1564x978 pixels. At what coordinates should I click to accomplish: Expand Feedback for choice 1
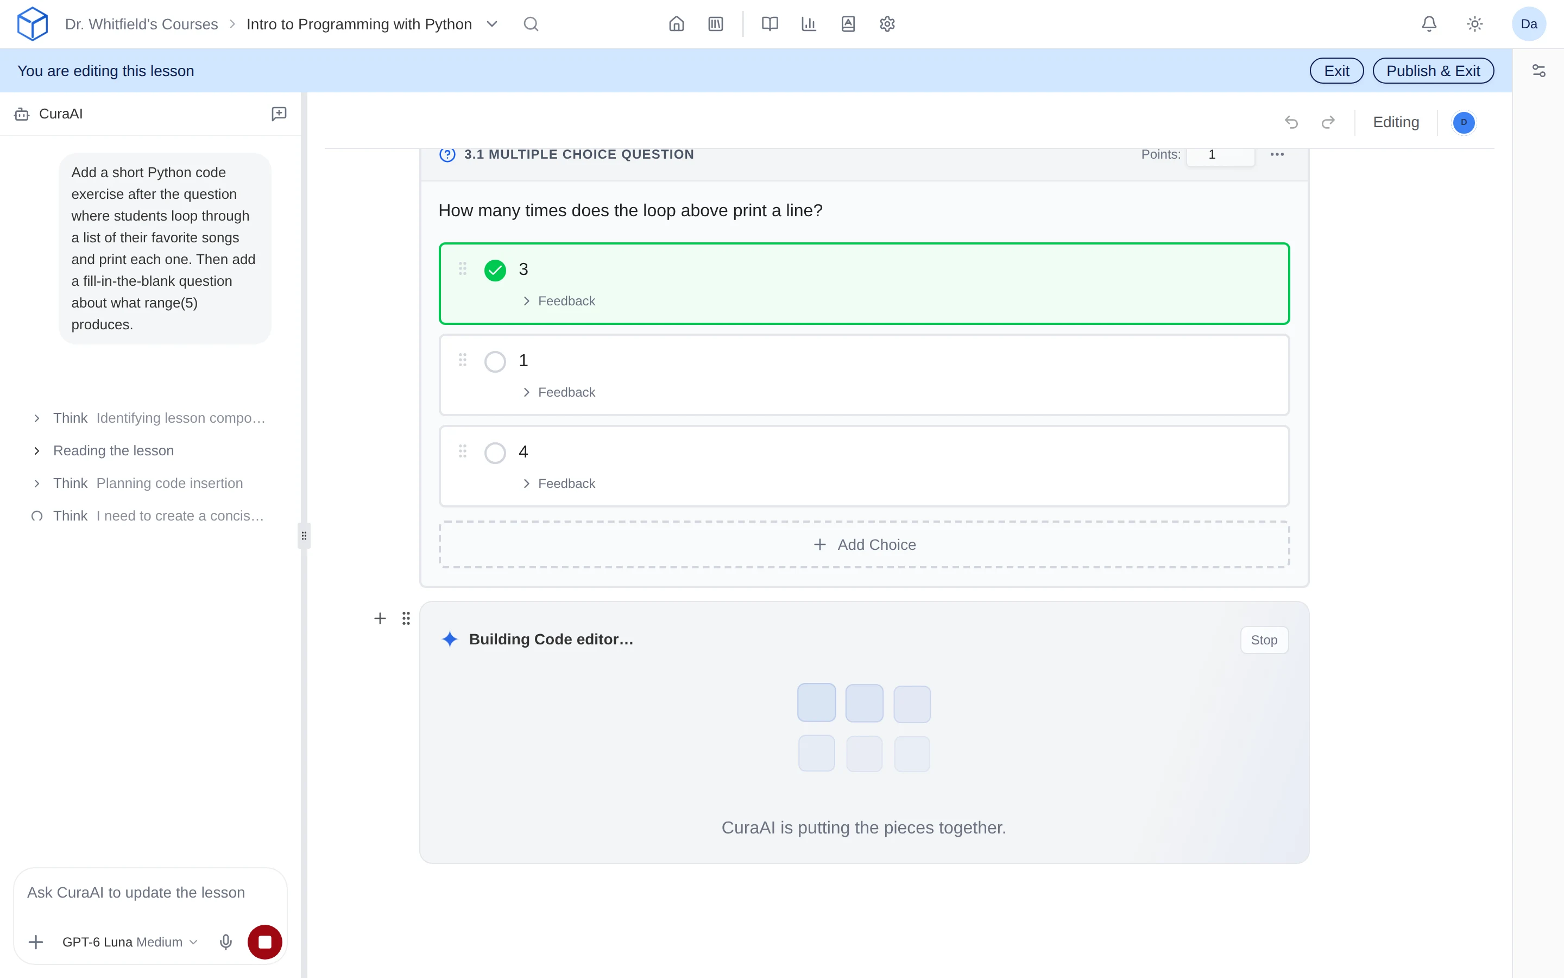(559, 392)
